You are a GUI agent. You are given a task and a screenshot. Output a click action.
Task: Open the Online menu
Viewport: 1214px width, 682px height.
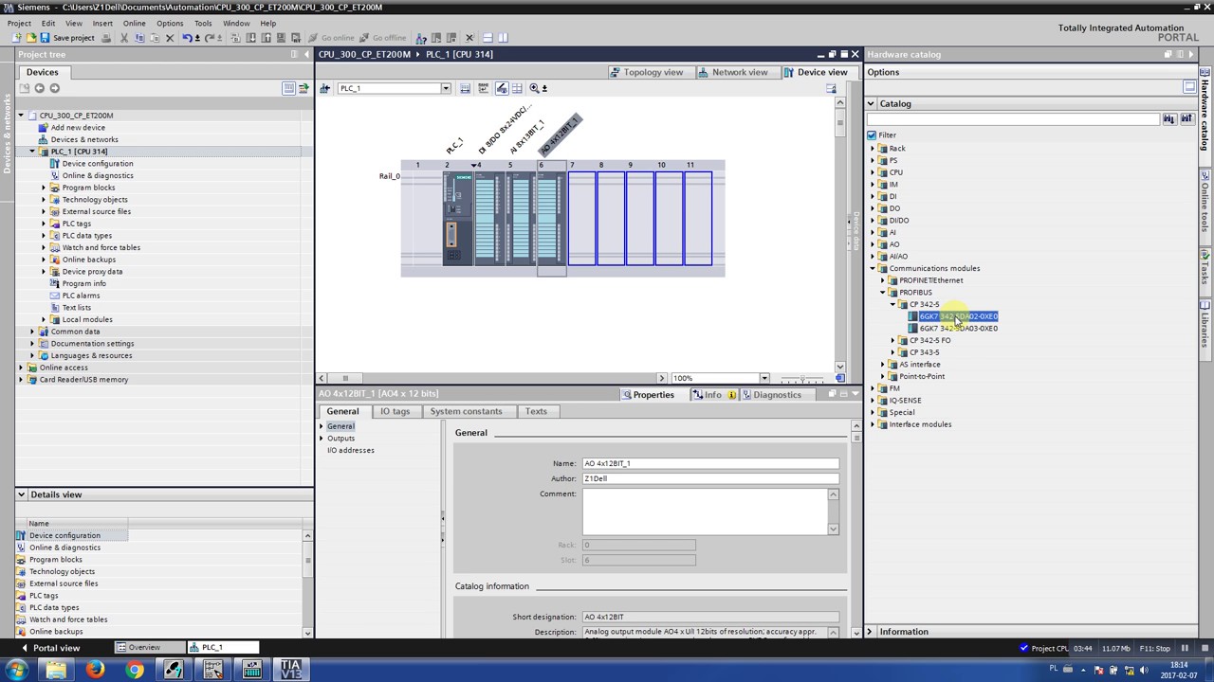pyautogui.click(x=134, y=23)
